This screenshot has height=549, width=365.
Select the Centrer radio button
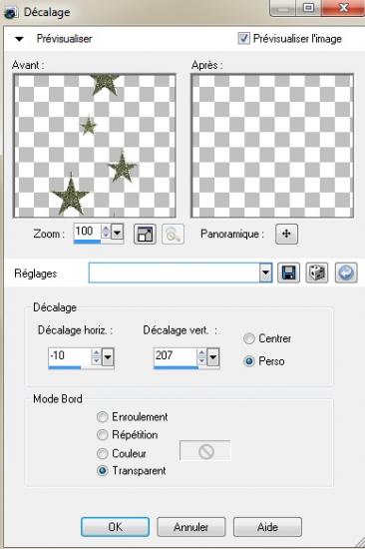pos(248,338)
